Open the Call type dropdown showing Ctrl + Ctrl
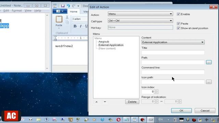Screen dimensions: 219x123 click(x=140, y=20)
